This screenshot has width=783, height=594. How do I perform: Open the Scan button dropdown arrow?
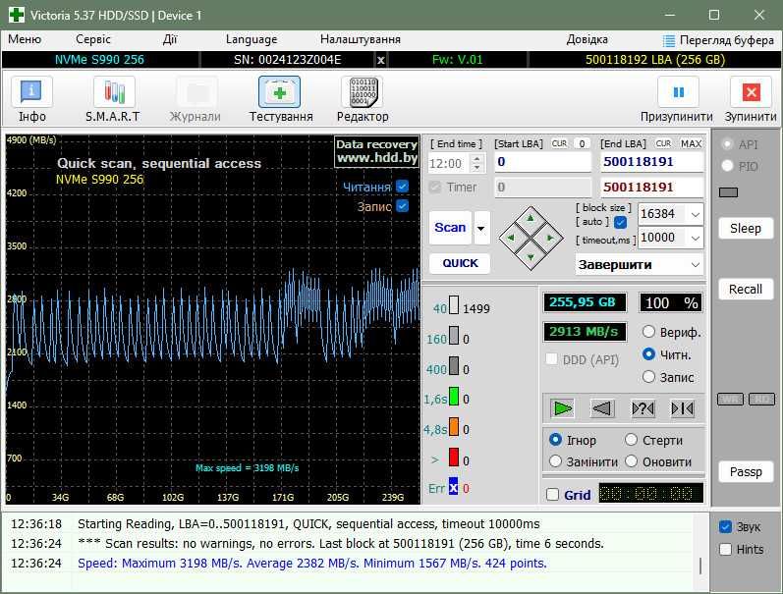click(481, 228)
